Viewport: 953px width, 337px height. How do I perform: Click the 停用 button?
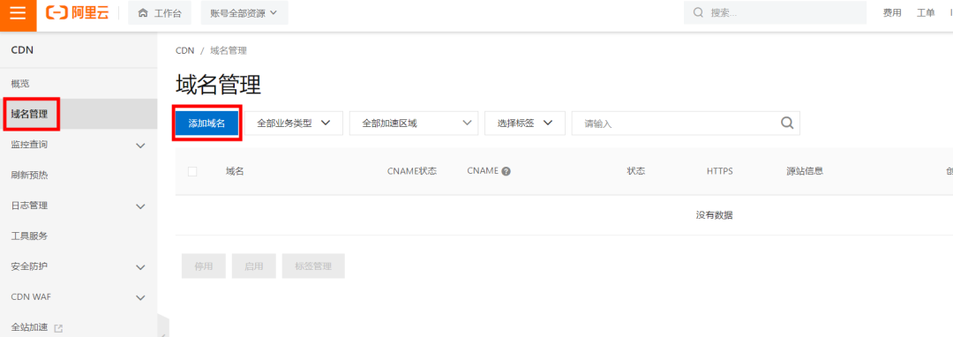204,266
